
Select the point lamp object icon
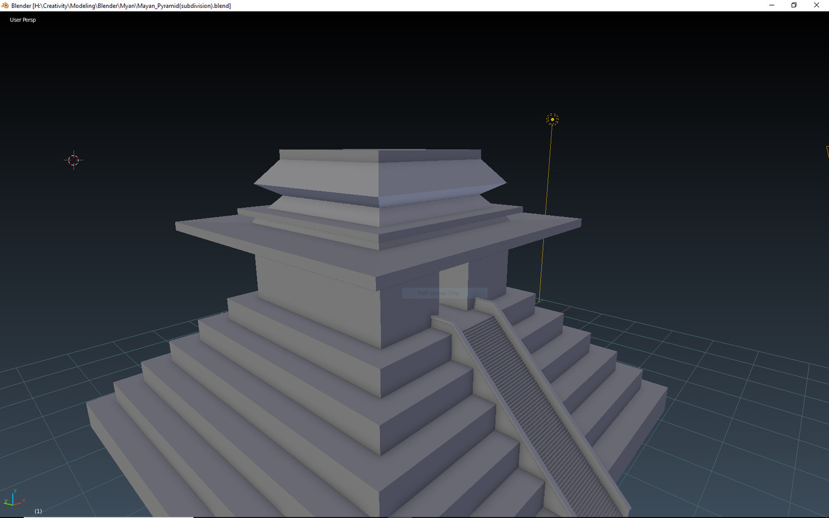point(552,119)
